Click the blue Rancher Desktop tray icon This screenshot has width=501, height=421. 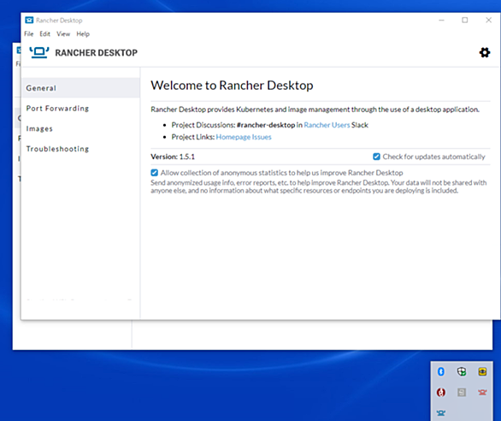(x=441, y=412)
